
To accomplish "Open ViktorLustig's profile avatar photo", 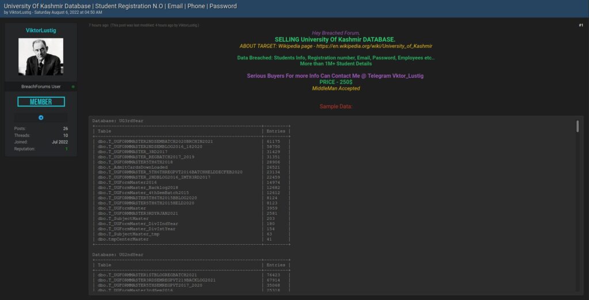I will coord(41,57).
